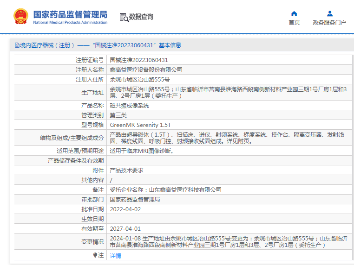Click 磁共振成像系统 product name

pos(129,105)
